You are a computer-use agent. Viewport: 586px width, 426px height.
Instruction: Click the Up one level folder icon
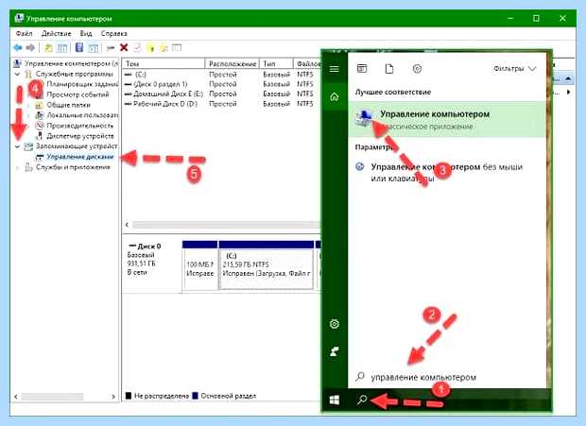pyautogui.click(x=48, y=48)
